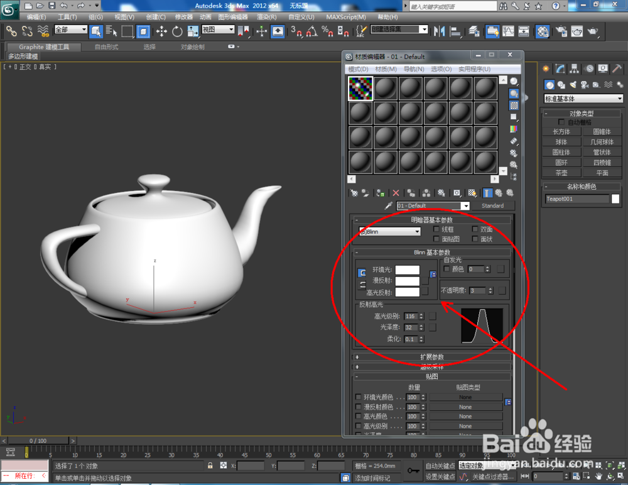Click the Mirror tool icon
Viewport: 628px width, 485px height.
(440, 31)
